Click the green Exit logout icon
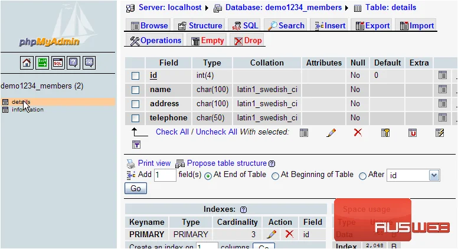 pyautogui.click(x=42, y=63)
